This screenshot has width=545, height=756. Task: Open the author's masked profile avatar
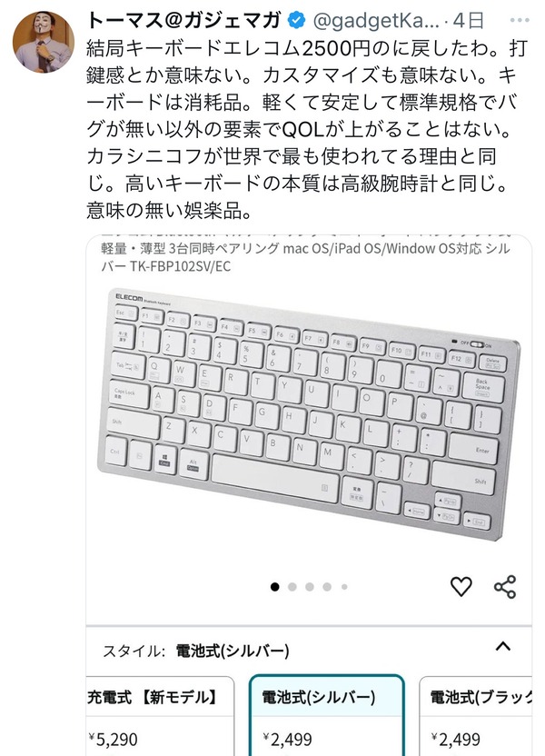[x=44, y=42]
